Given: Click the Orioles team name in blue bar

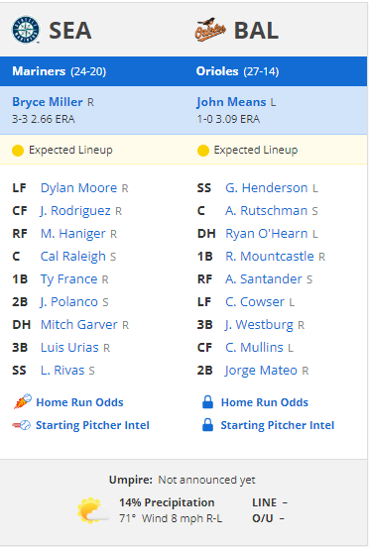Looking at the screenshot, I should click(217, 71).
